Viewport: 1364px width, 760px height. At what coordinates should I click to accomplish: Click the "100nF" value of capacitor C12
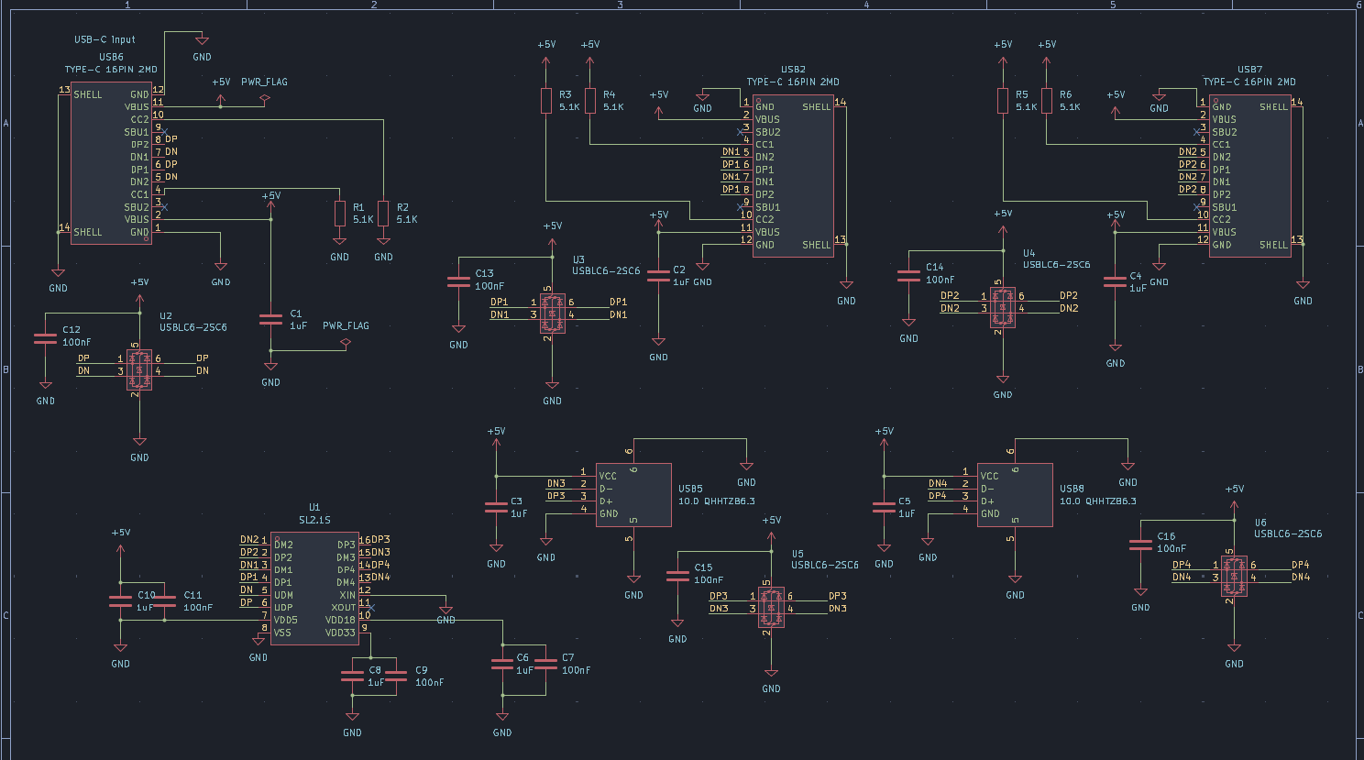(x=77, y=342)
